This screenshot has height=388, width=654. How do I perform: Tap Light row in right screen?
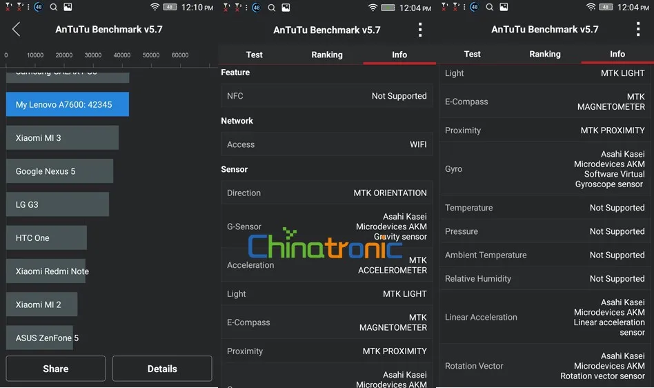[545, 73]
